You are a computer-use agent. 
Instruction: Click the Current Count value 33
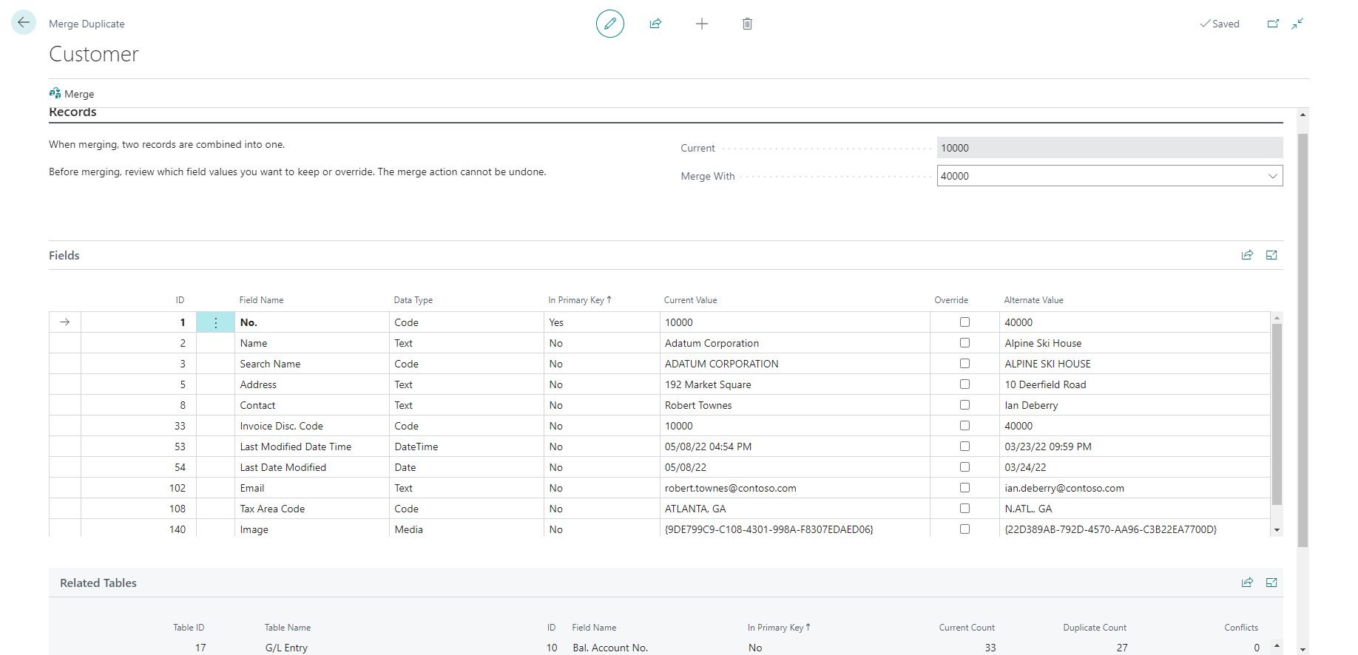tap(990, 648)
